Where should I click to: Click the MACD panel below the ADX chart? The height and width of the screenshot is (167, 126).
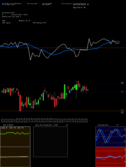tap(15, 157)
